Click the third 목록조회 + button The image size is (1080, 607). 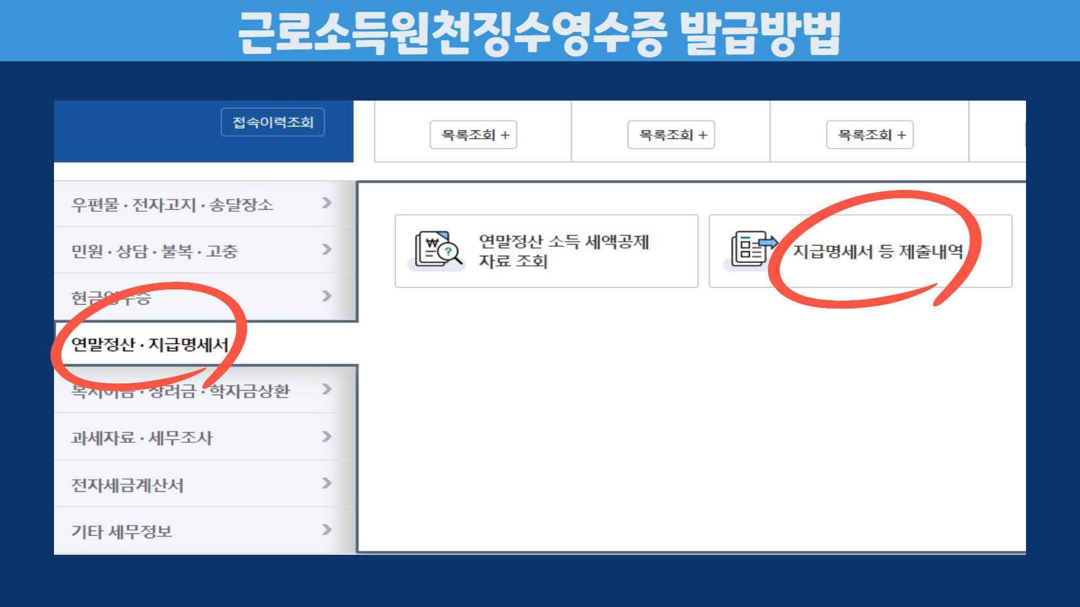tap(870, 135)
